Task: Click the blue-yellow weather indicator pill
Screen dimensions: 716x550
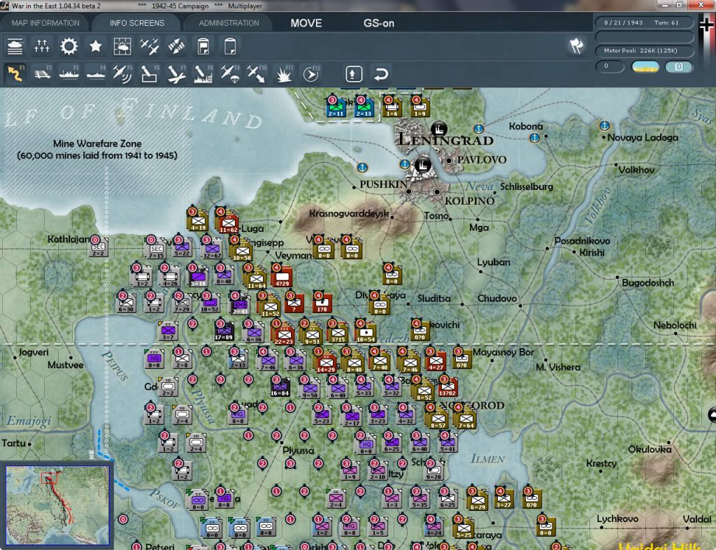Action: pyautogui.click(x=645, y=66)
